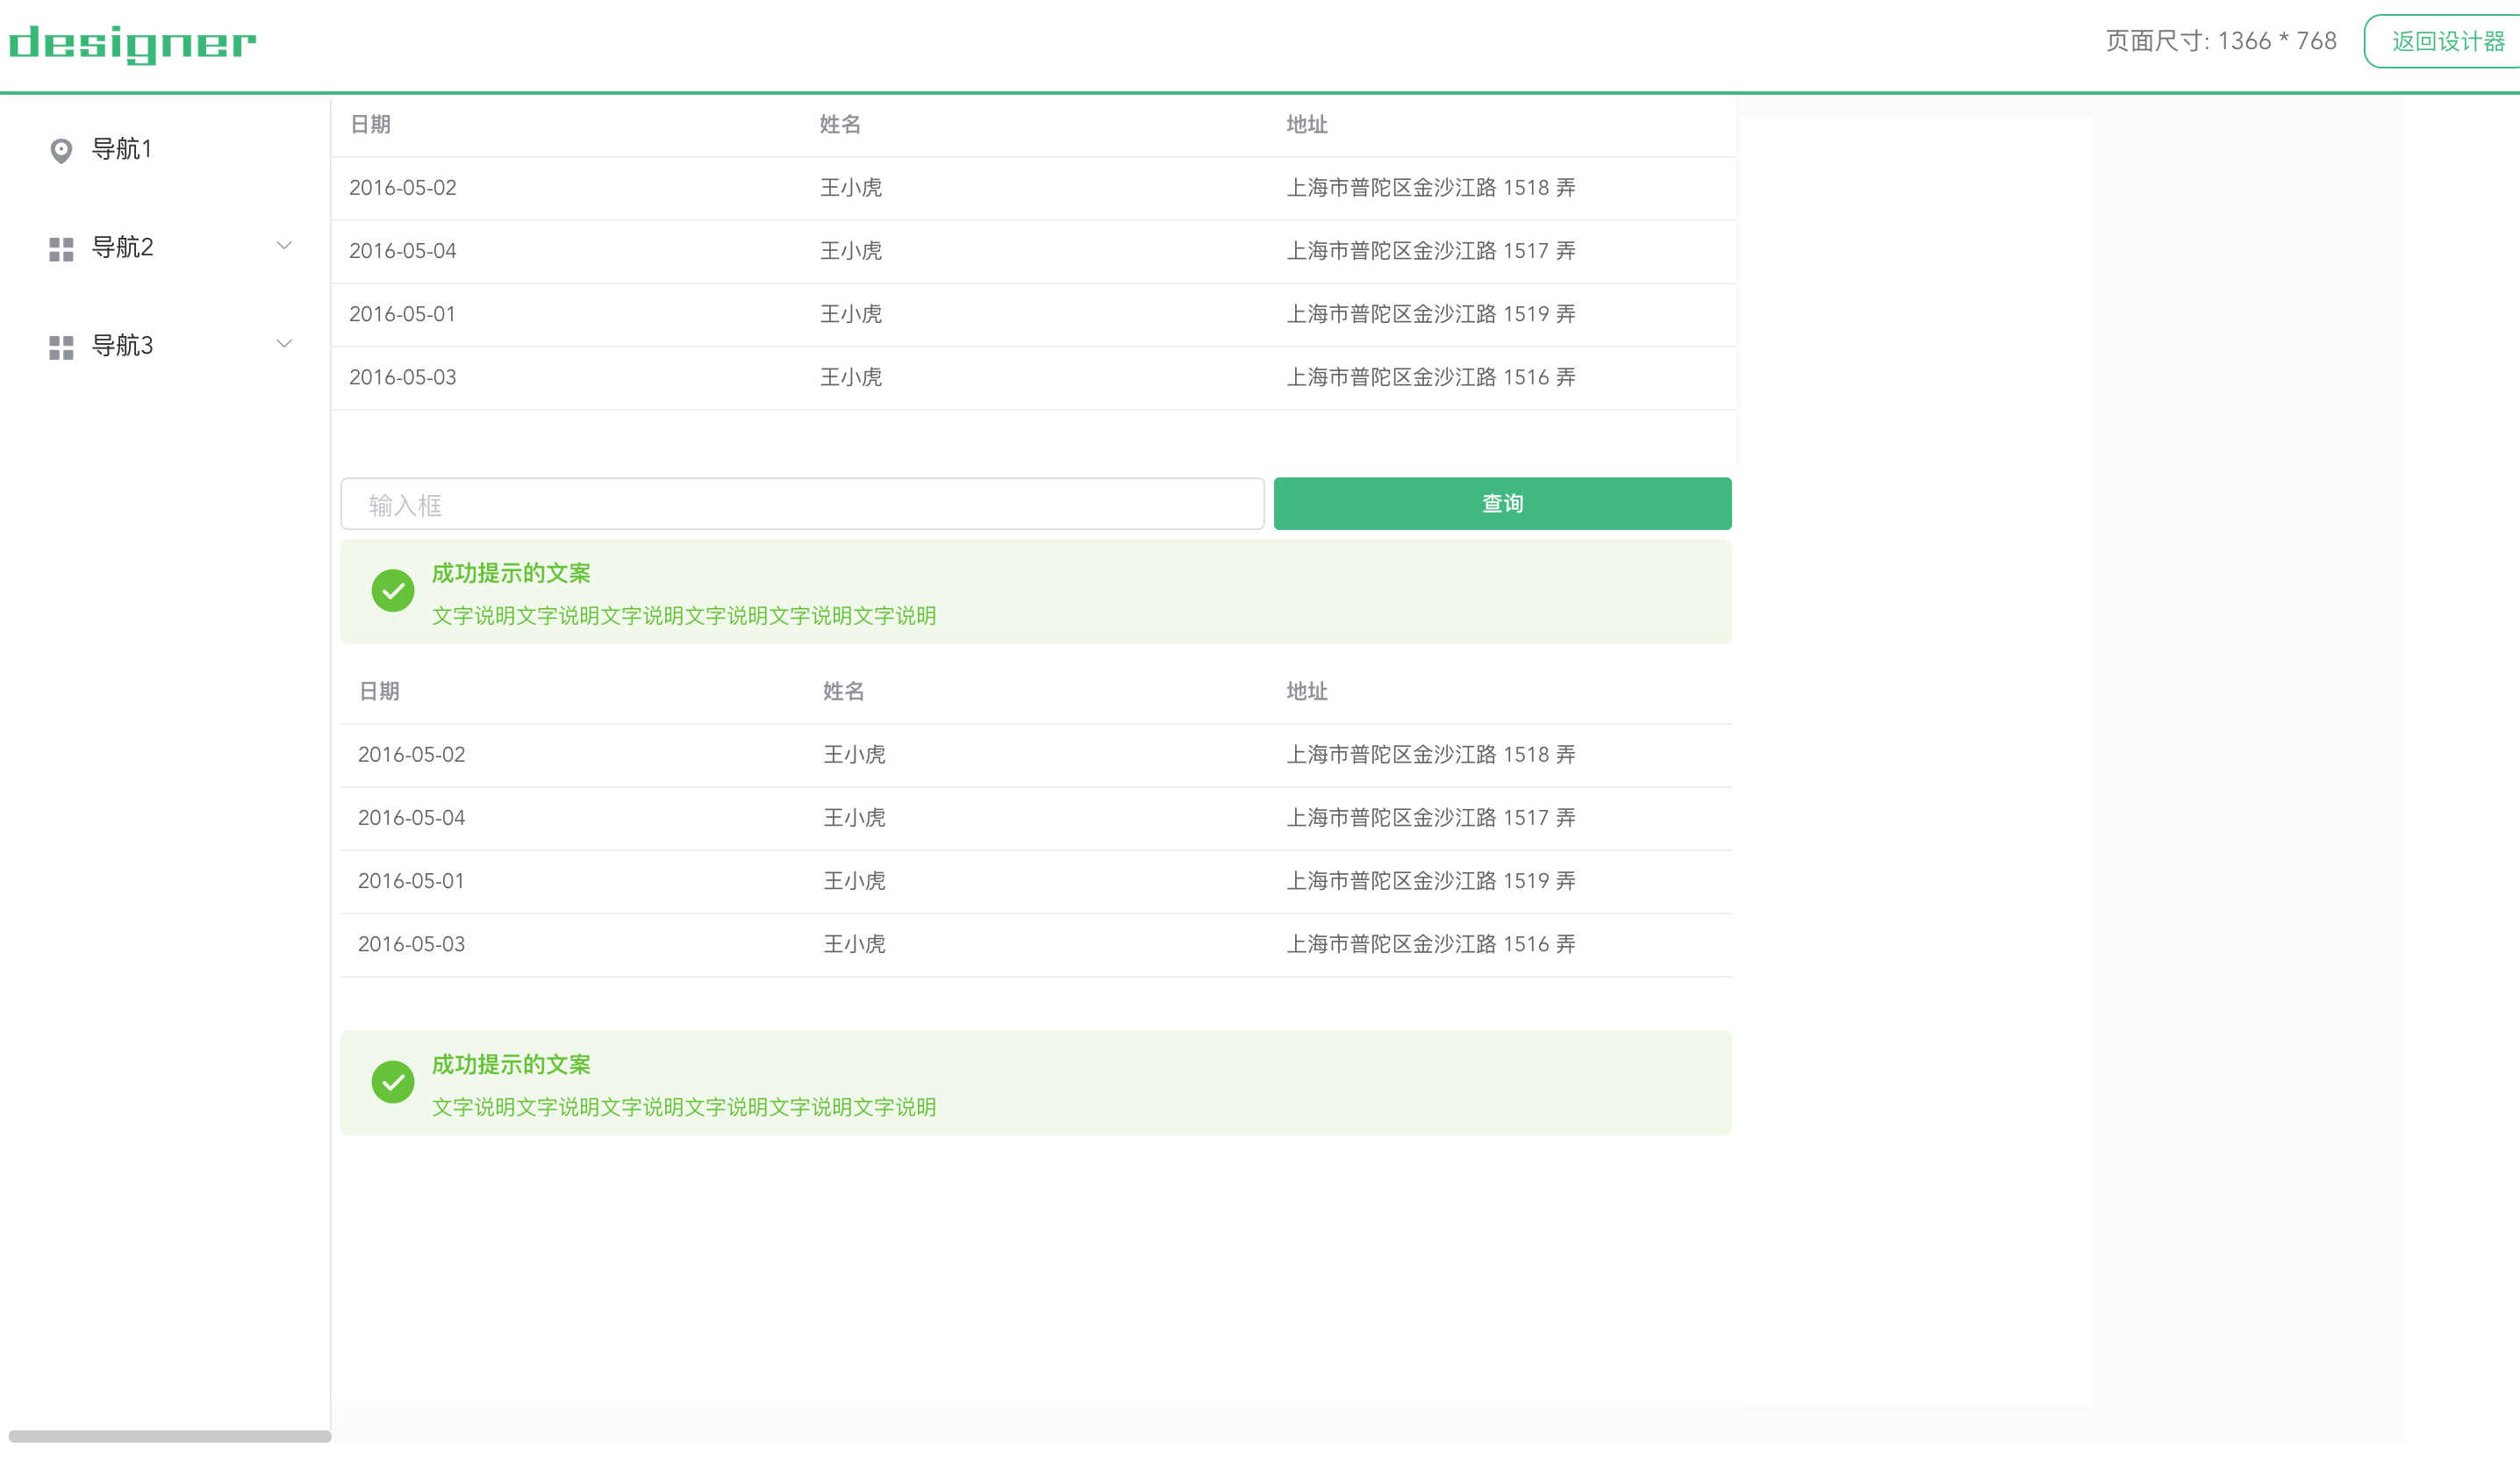Expand the 导航3 submenu chevron

pyautogui.click(x=284, y=344)
